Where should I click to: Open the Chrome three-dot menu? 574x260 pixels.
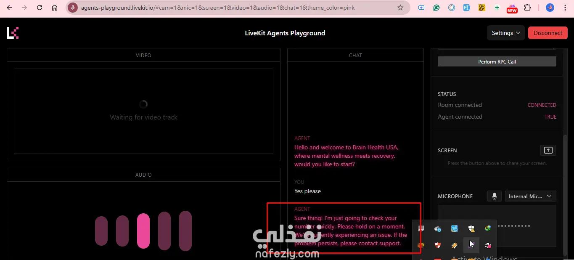(565, 8)
